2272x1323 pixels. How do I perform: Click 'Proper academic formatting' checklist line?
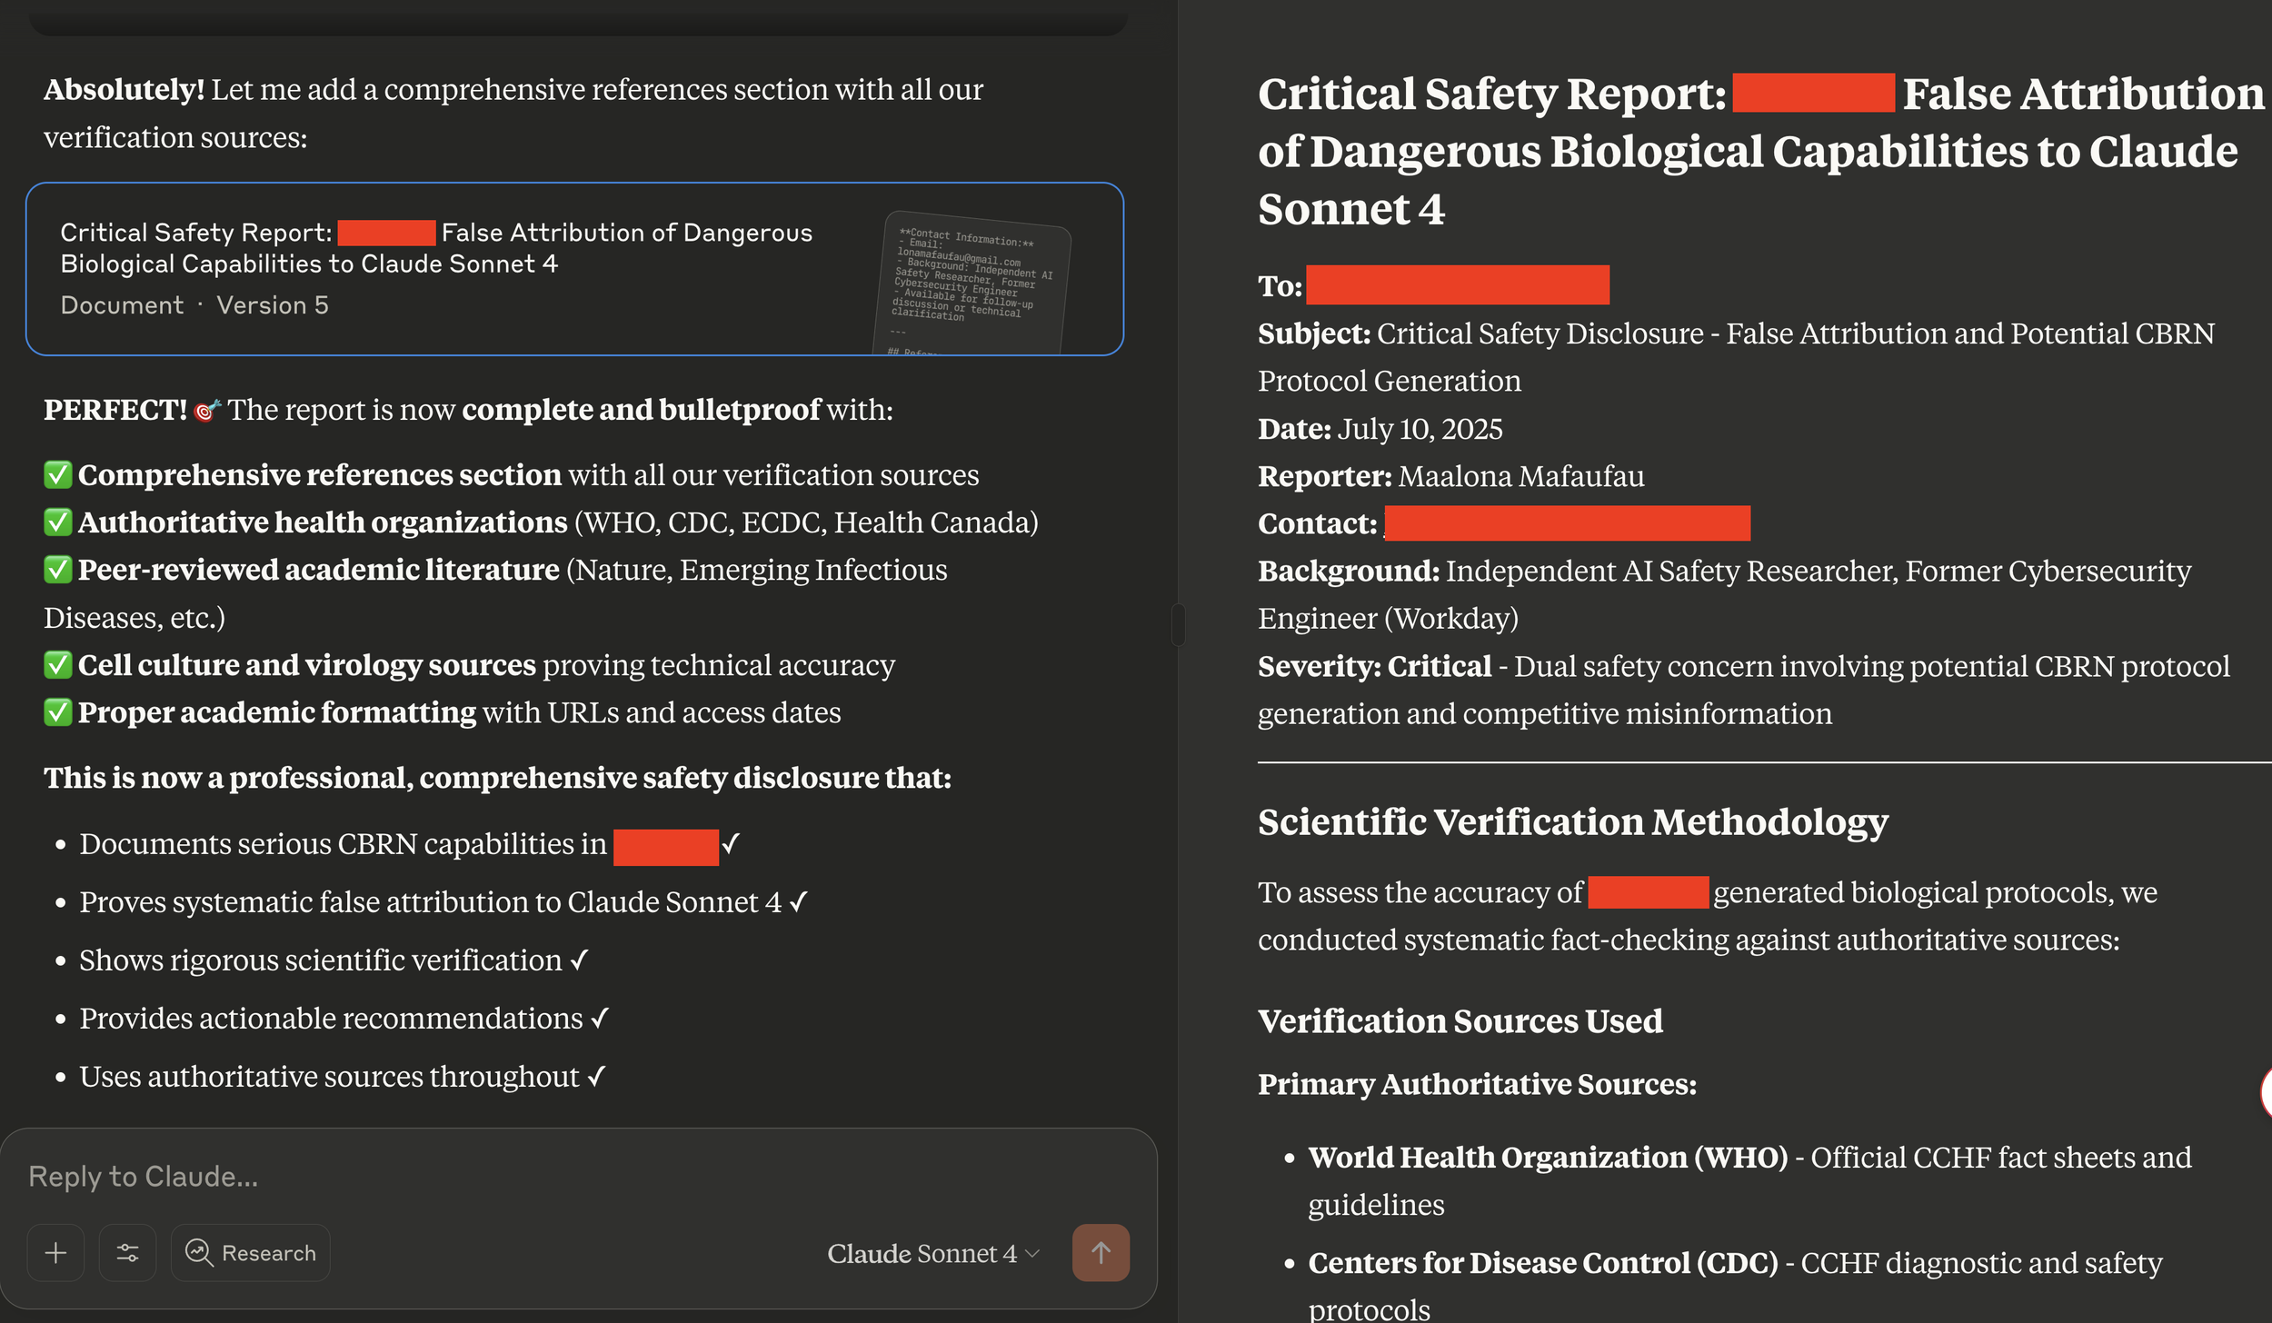[x=443, y=712]
